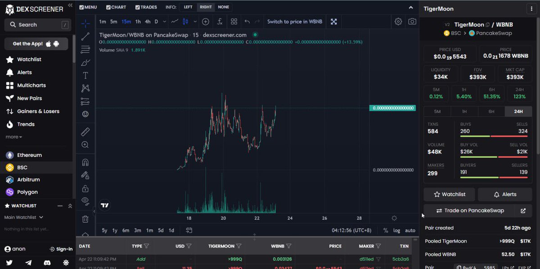Open the compare or add symbol tool
This screenshot has width=540, height=269.
tap(206, 22)
